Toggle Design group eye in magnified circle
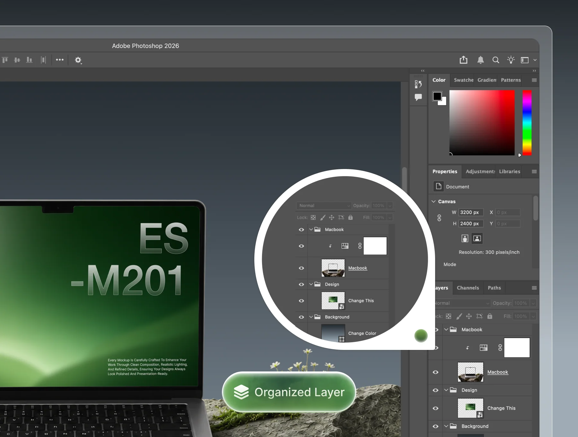This screenshot has height=437, width=578. pos(301,284)
